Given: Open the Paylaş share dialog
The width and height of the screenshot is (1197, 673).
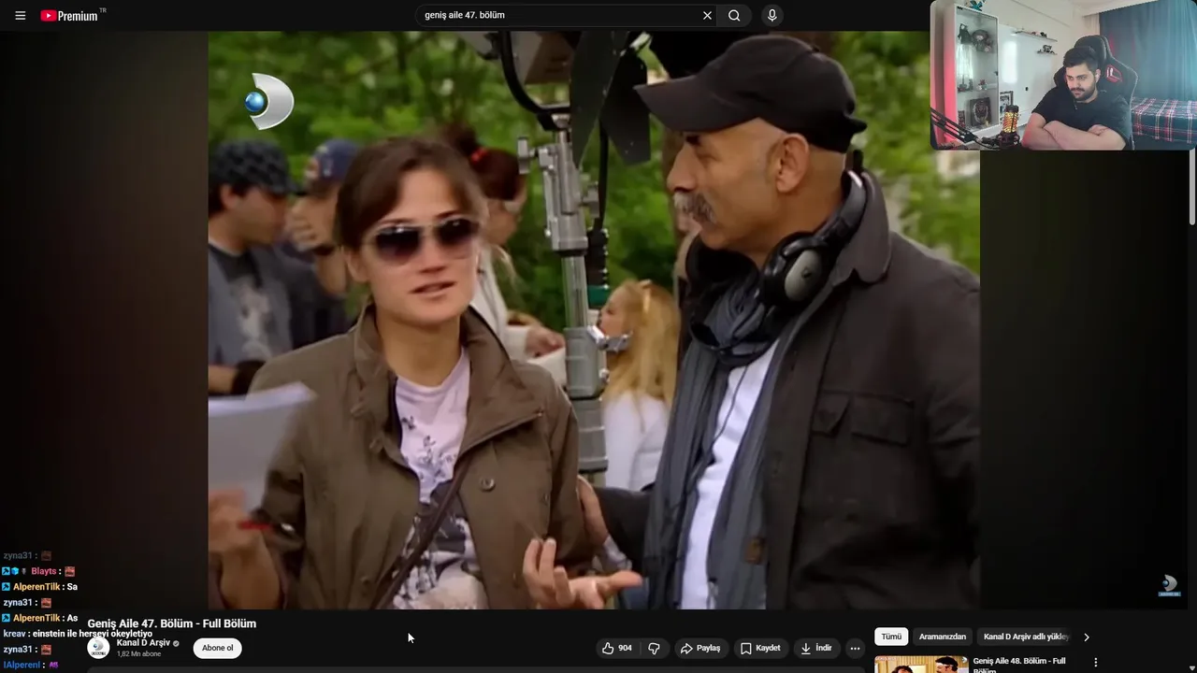Looking at the screenshot, I should (x=700, y=648).
